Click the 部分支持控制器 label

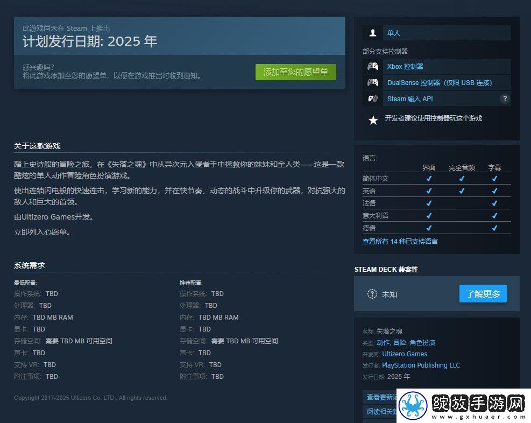[385, 52]
